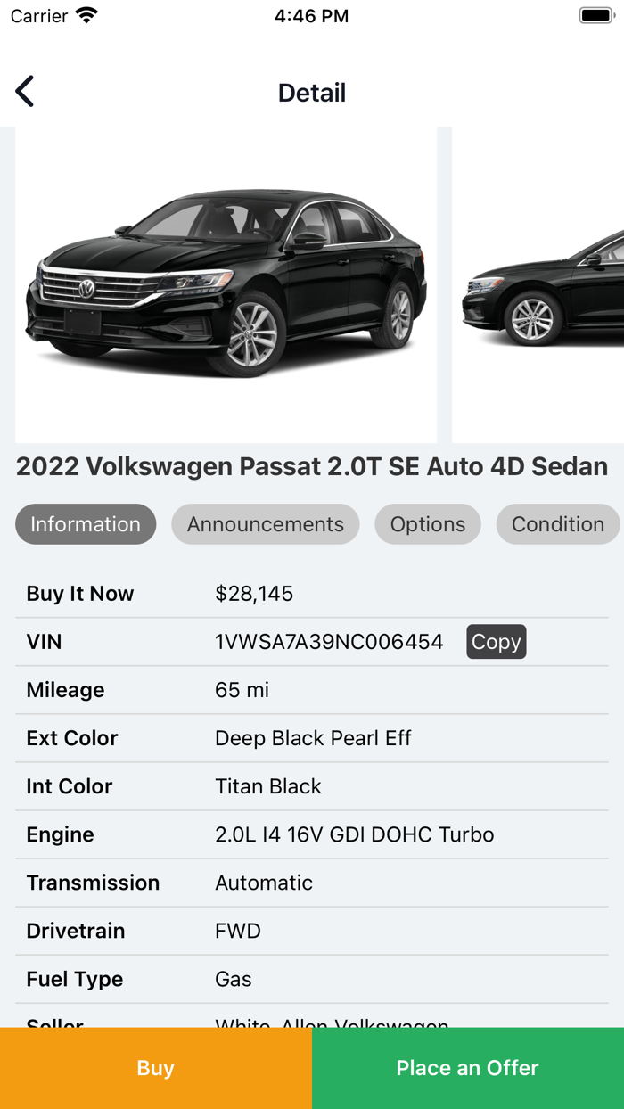Select the VIN number text
This screenshot has height=1109, width=624.
click(329, 642)
